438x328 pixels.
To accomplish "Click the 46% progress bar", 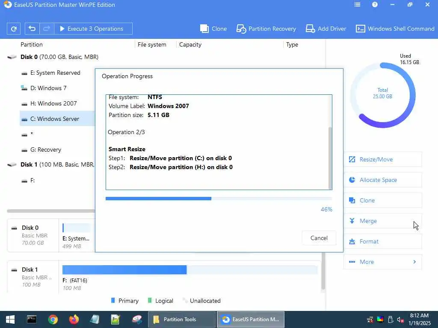I will click(x=219, y=199).
